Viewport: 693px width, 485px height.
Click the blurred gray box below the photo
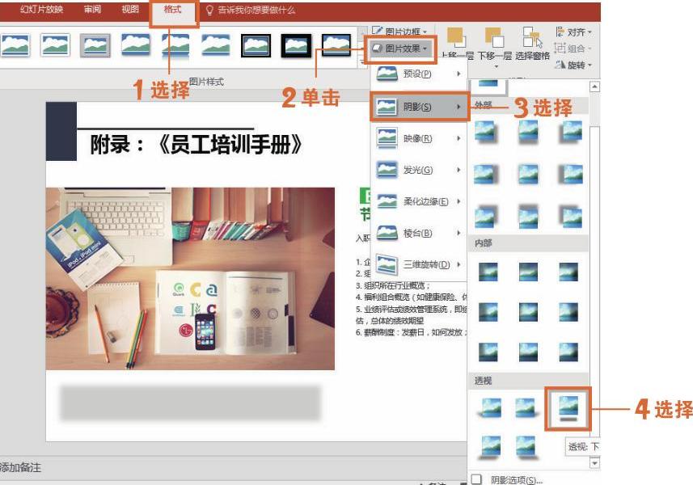(190, 403)
